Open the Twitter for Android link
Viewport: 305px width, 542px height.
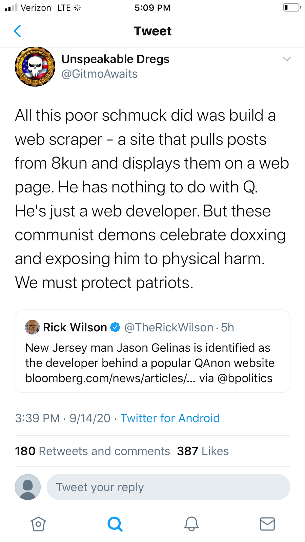click(170, 418)
